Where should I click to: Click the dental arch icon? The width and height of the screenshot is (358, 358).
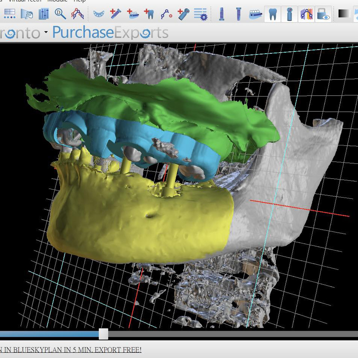pyautogui.click(x=98, y=14)
